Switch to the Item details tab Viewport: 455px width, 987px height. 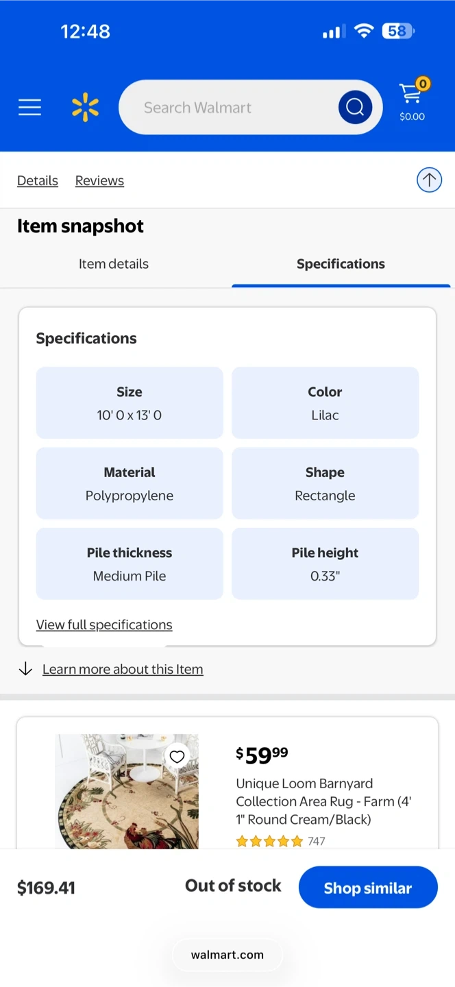click(x=114, y=264)
